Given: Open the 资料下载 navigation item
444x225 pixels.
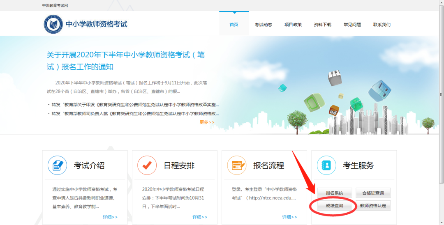Looking at the screenshot, I should (x=323, y=25).
